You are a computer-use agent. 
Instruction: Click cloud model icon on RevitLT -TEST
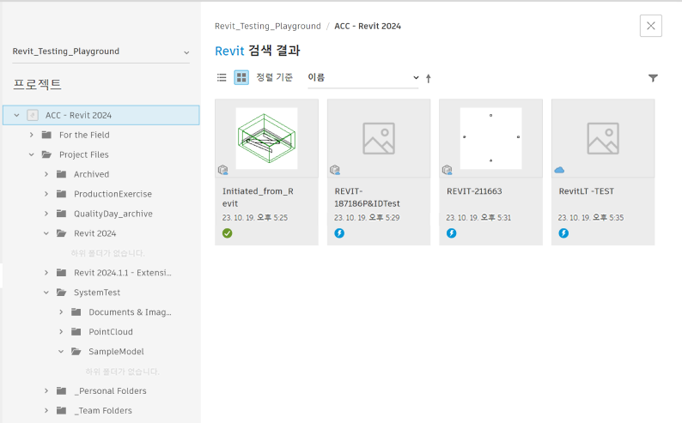pyautogui.click(x=559, y=170)
